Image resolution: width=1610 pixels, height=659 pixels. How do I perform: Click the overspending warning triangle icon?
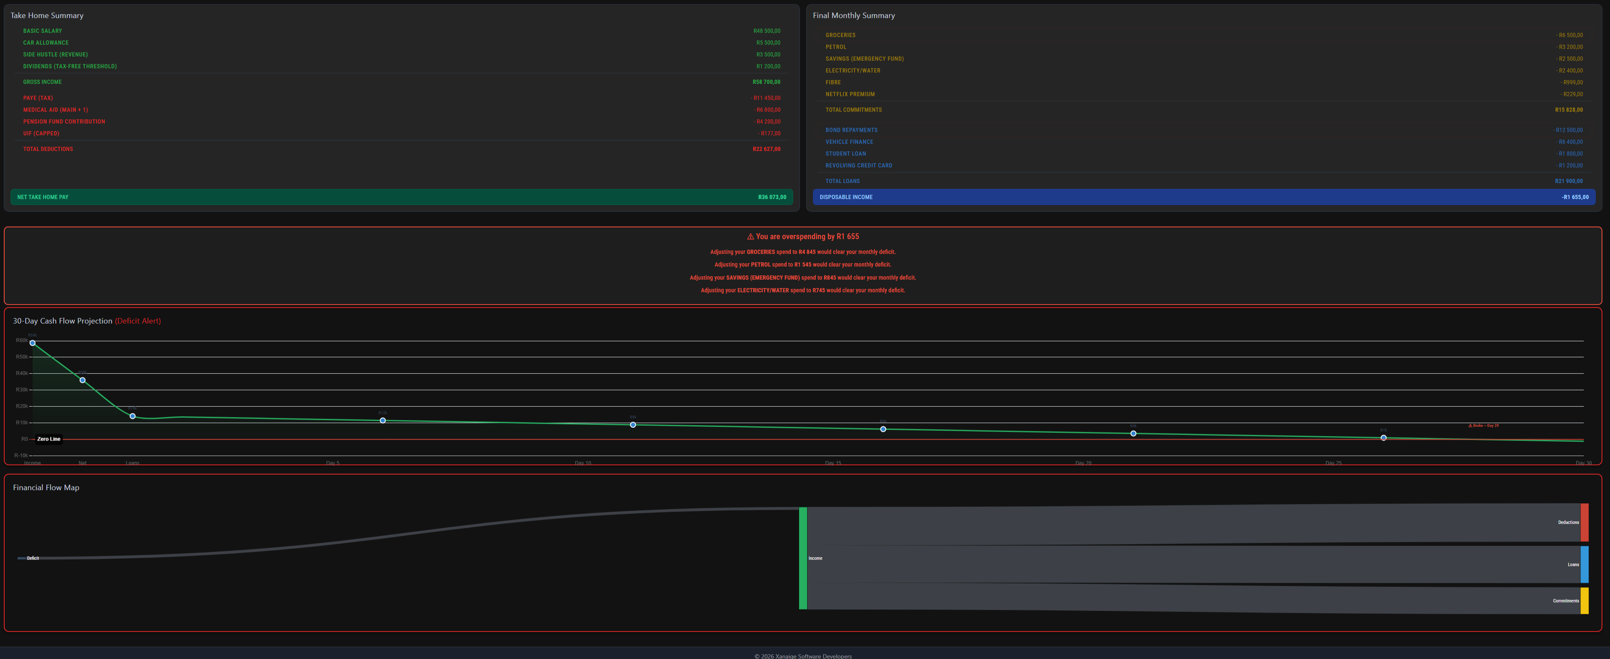pyautogui.click(x=750, y=237)
